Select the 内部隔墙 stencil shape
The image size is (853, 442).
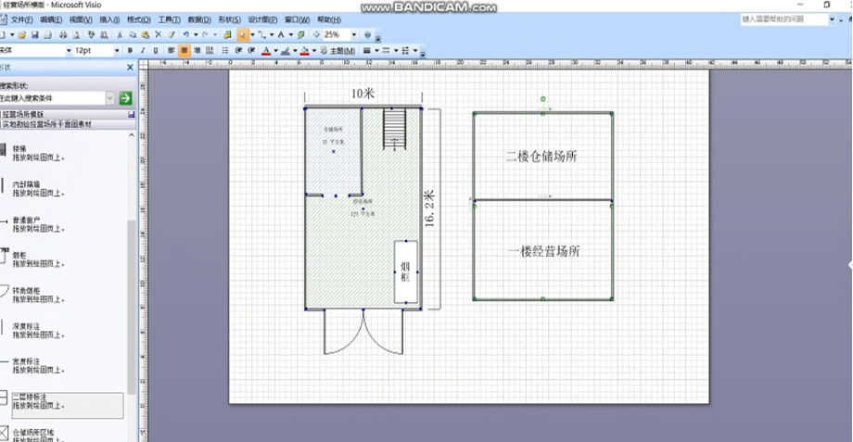[32, 189]
